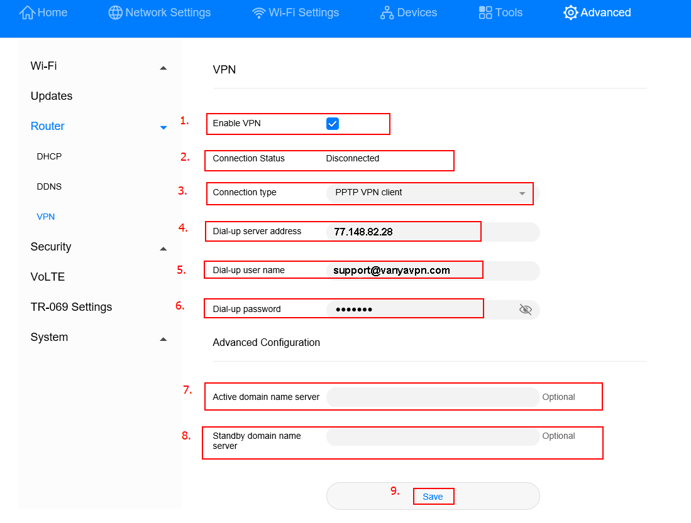The width and height of the screenshot is (691, 523).
Task: Uncheck the Enable VPN checkbox
Action: coord(333,124)
